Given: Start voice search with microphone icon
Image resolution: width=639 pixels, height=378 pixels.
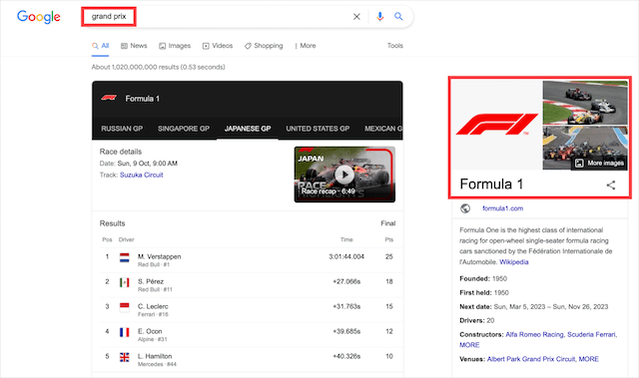Looking at the screenshot, I should coord(379,17).
